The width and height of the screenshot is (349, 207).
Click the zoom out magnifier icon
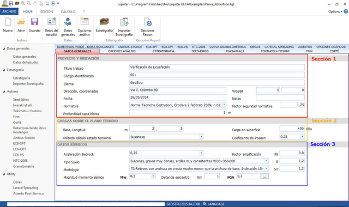tap(29, 3)
